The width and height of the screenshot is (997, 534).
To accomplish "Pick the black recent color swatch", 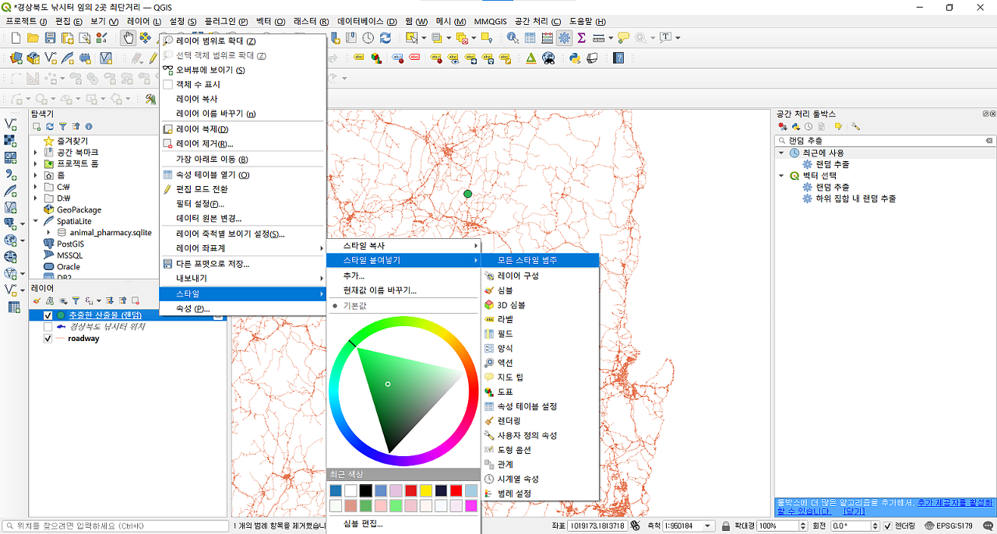I will coord(365,490).
